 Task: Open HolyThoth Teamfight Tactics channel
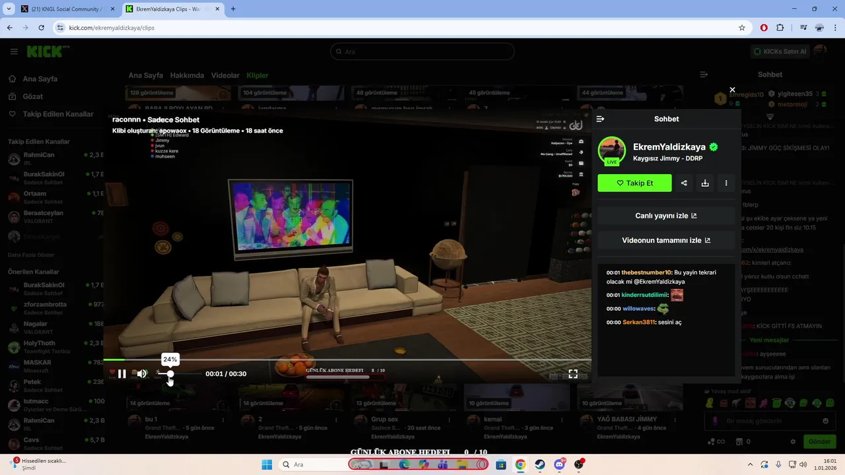[55, 347]
